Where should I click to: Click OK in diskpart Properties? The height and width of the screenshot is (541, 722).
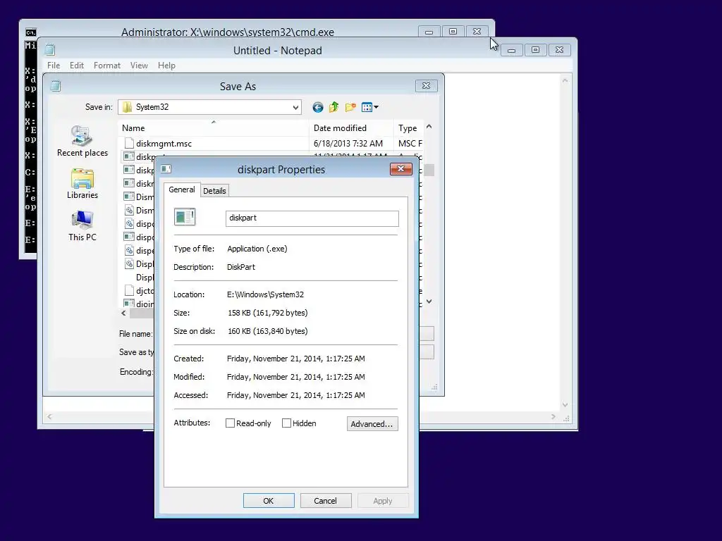(269, 501)
